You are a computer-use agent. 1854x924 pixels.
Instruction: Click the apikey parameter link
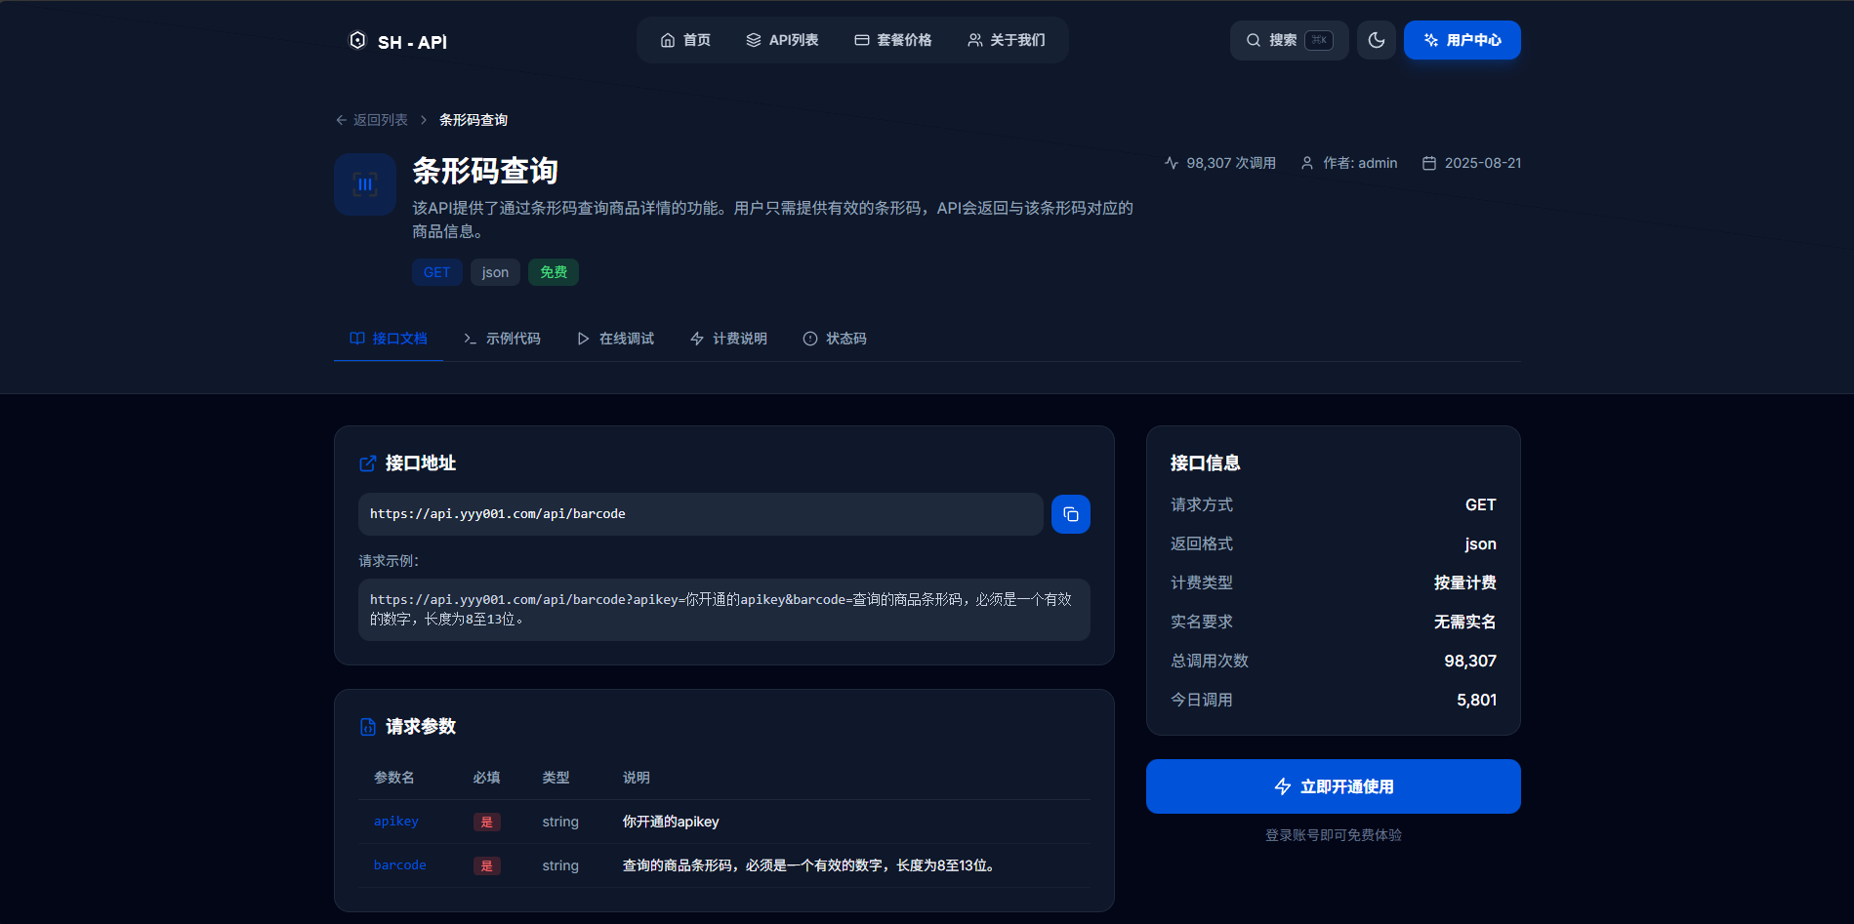point(395,822)
